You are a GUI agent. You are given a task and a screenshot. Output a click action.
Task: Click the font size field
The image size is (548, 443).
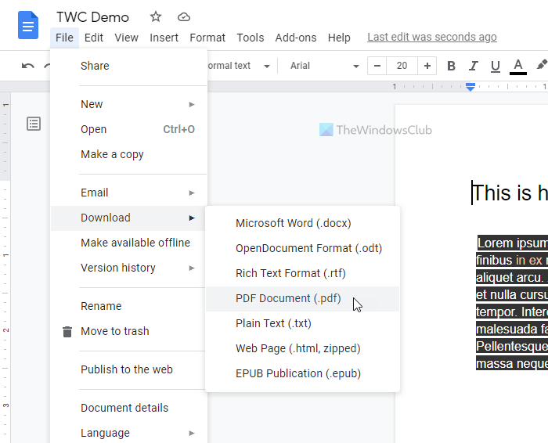tap(402, 66)
